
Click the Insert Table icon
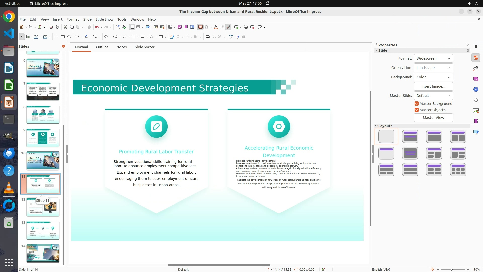click(x=170, y=27)
